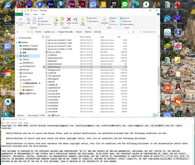
Task: Open Notepad's Edit menu
Action: coord(8,123)
